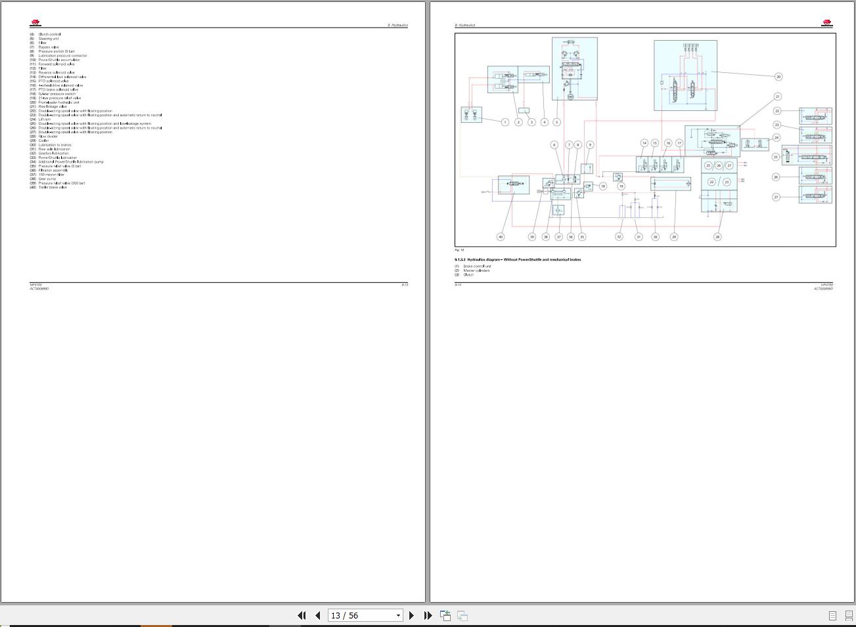Image resolution: width=856 pixels, height=627 pixels.
Task: Click diagram callout number 20
Action: coord(778,77)
